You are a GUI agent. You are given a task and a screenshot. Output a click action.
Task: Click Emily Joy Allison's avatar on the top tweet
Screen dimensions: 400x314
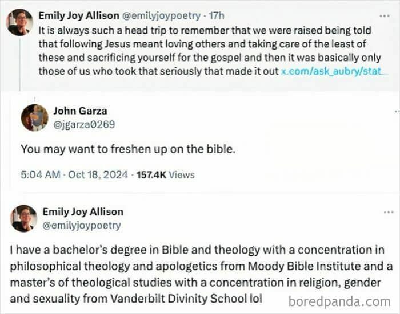[19, 22]
